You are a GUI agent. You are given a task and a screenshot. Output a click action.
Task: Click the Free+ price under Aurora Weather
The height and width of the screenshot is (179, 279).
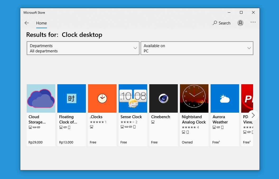216,142
